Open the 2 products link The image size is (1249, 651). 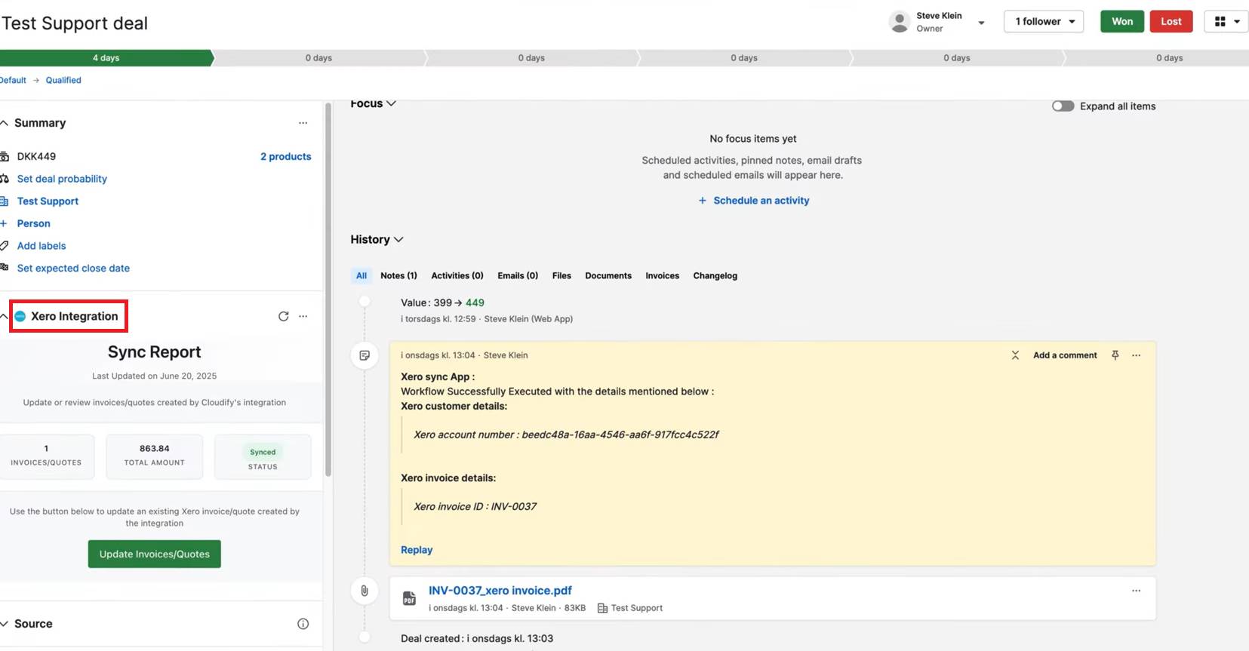tap(285, 156)
